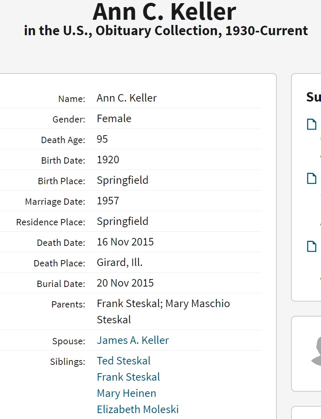Open sibling Ted Steskal's record
Screen dimensions: 321x419
[124, 361]
